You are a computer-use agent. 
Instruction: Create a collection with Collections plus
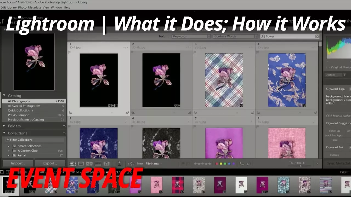64,133
